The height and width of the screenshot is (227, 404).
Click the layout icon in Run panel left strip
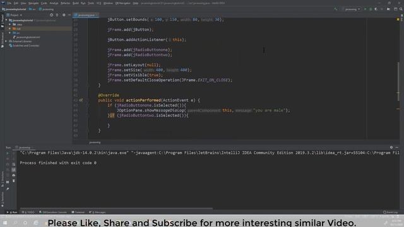pyautogui.click(x=8, y=182)
